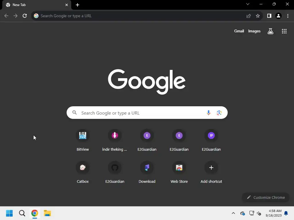Open a new tab with plus button
The width and height of the screenshot is (294, 220).
78,5
